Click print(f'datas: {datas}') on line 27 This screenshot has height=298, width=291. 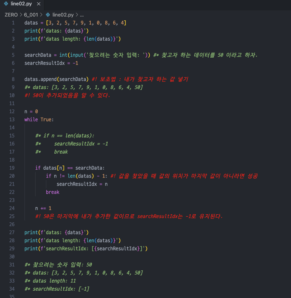56,232
